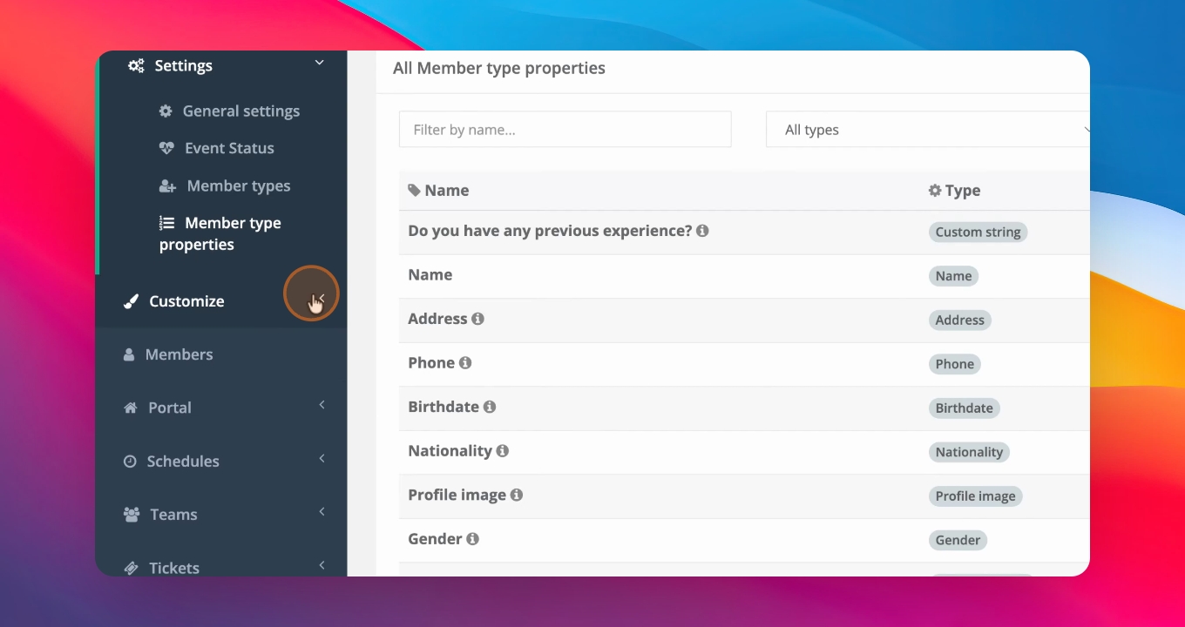The height and width of the screenshot is (627, 1185).
Task: Select the Address property name
Action: click(437, 319)
